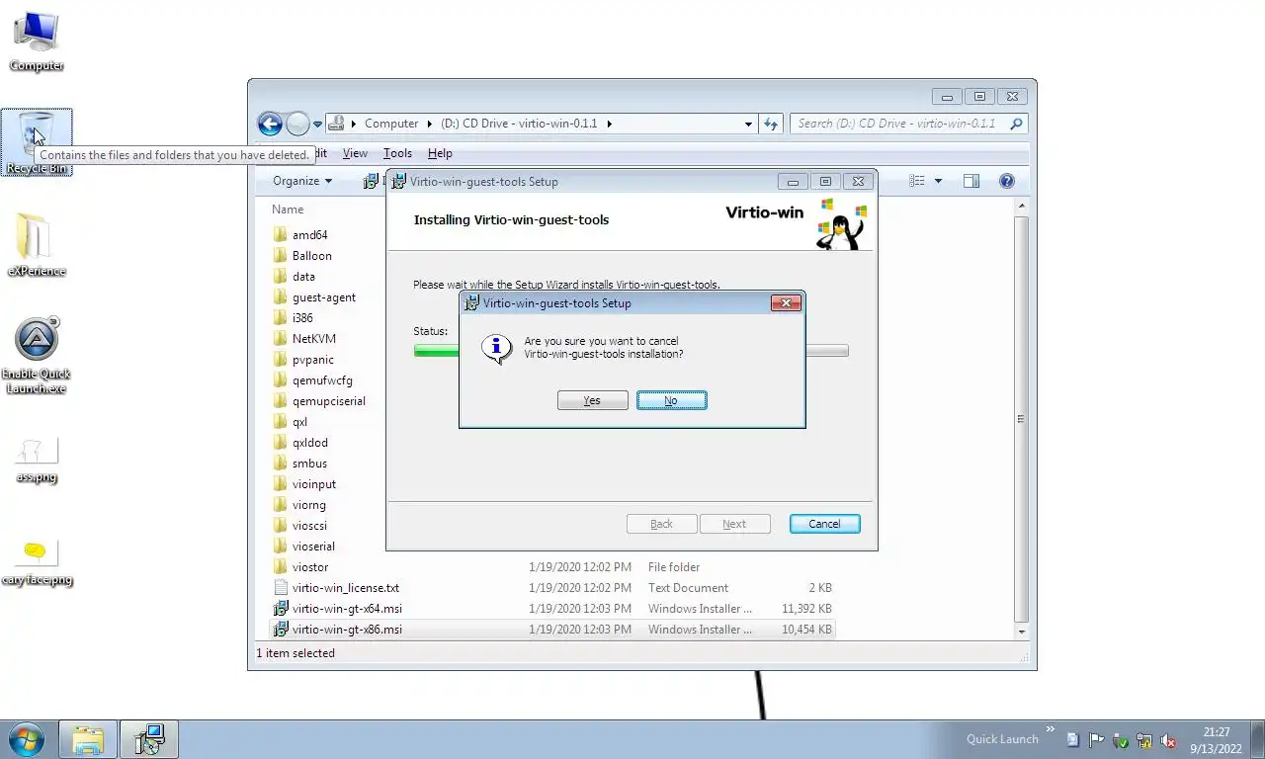Expand the view options dropdown arrow
1265x759 pixels.
938,181
